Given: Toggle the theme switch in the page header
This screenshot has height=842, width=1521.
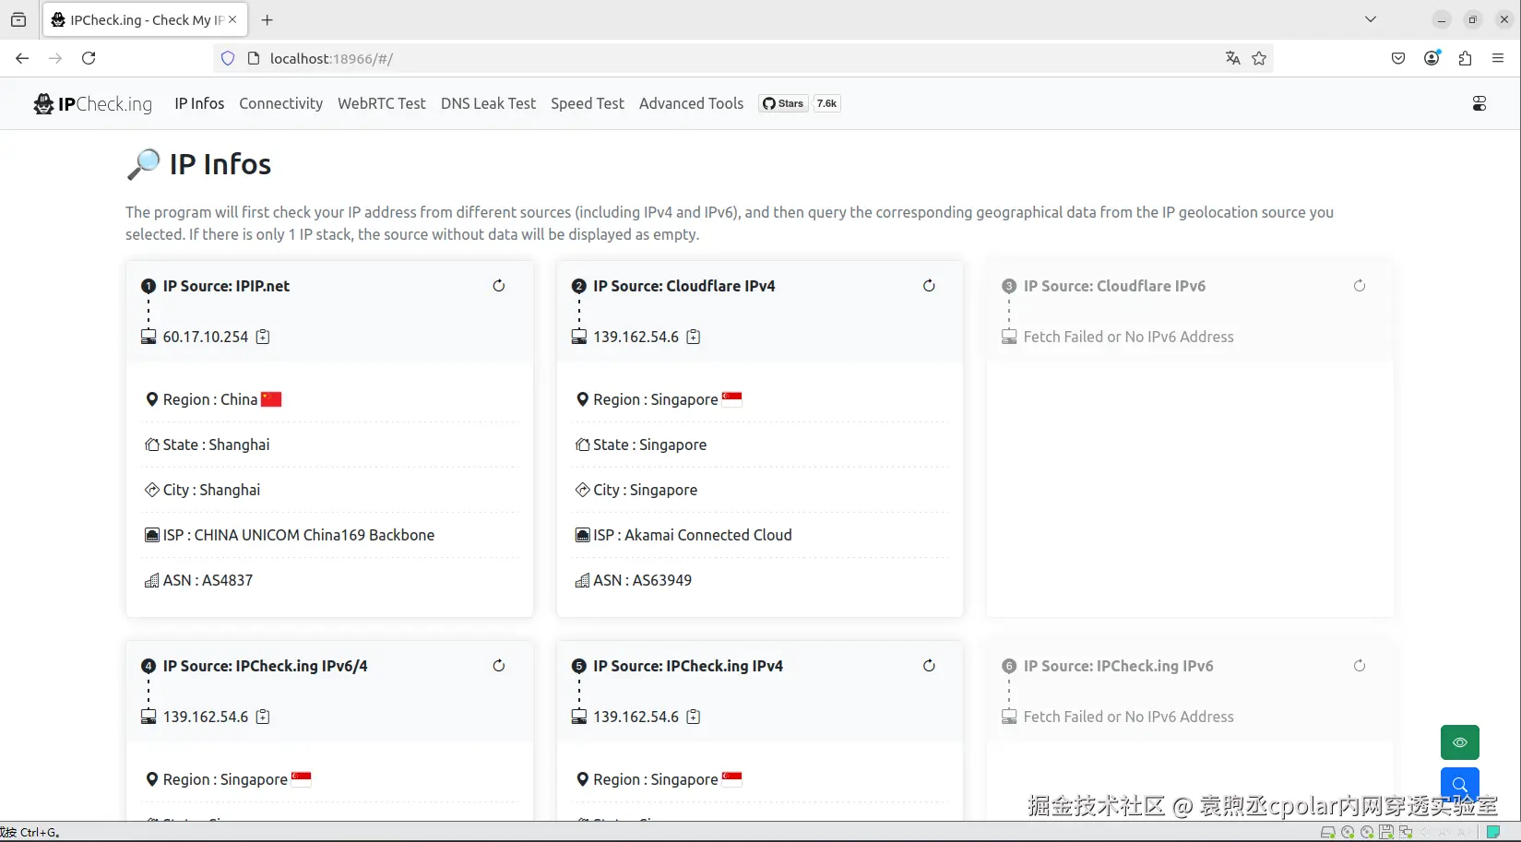Looking at the screenshot, I should [1479, 103].
